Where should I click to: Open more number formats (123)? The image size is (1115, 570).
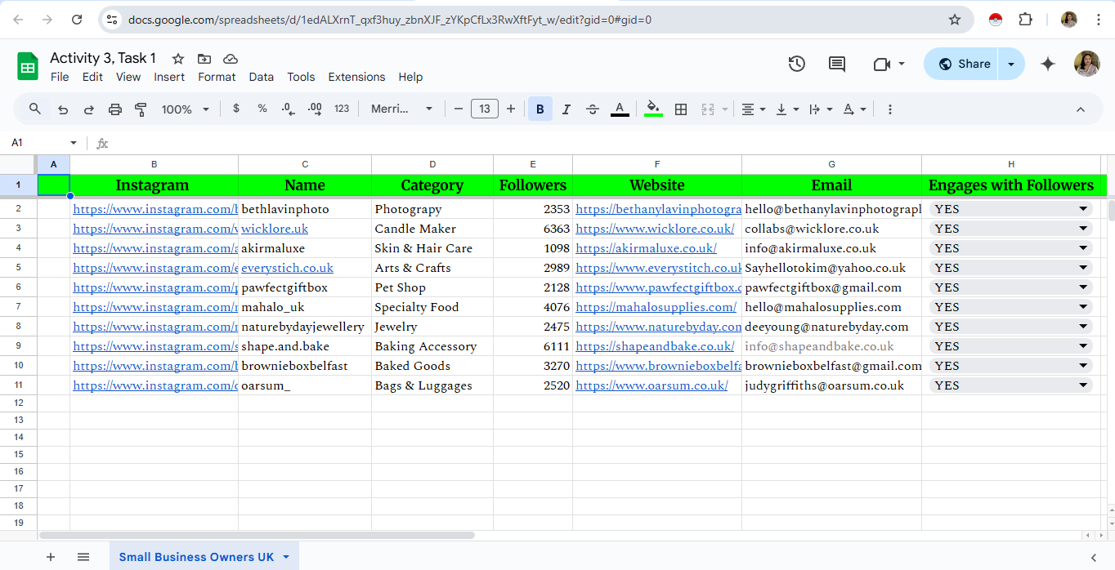[x=342, y=109]
